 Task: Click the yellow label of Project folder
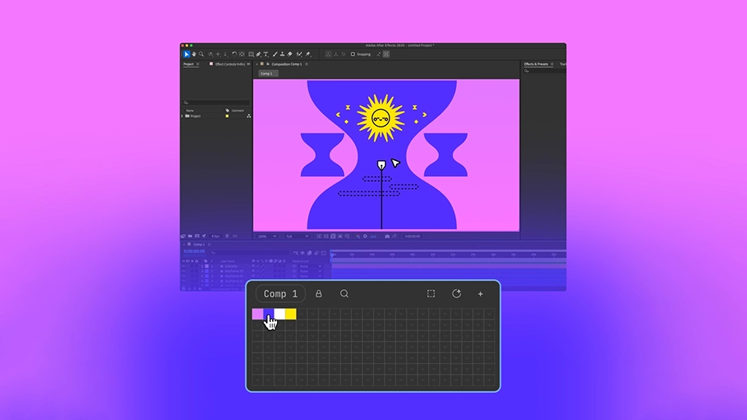click(227, 116)
